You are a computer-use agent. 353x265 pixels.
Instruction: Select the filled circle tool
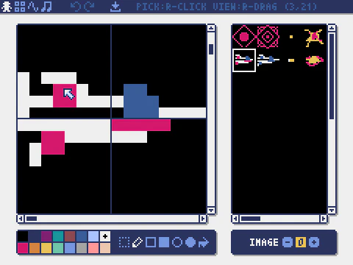[190, 242]
